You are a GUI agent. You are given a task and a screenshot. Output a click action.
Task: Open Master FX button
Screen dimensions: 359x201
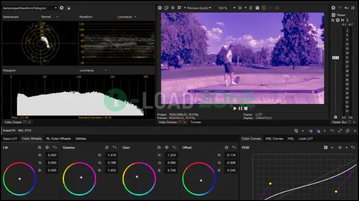[x=333, y=20]
